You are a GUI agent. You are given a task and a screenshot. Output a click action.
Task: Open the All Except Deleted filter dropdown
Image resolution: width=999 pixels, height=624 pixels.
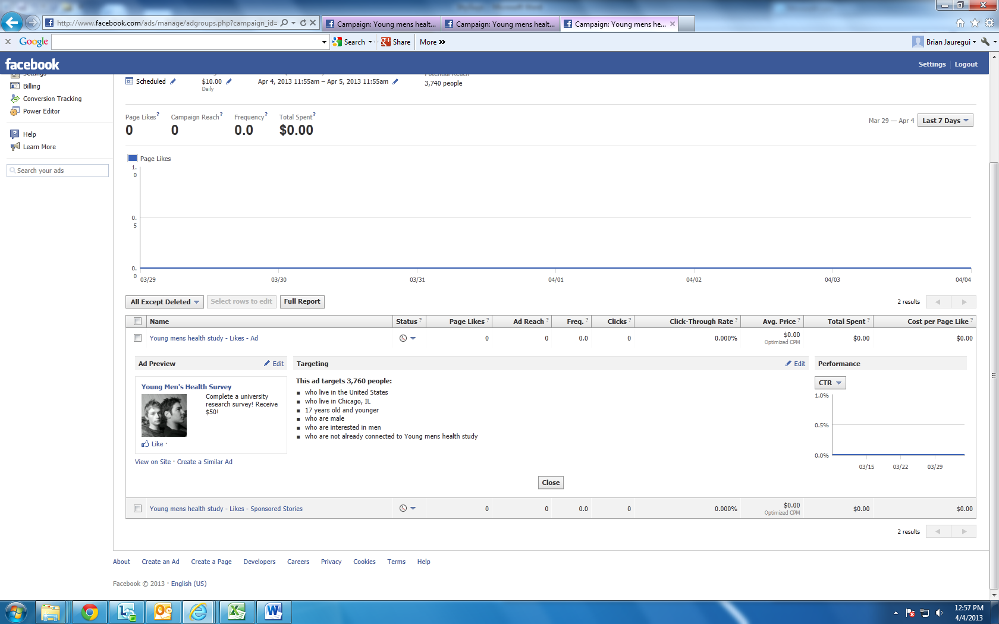click(x=165, y=302)
